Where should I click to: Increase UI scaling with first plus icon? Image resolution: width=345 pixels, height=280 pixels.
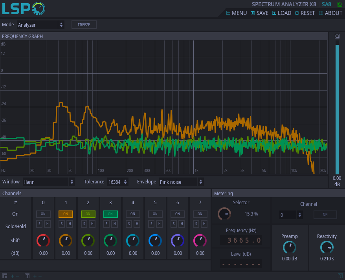click(13, 276)
